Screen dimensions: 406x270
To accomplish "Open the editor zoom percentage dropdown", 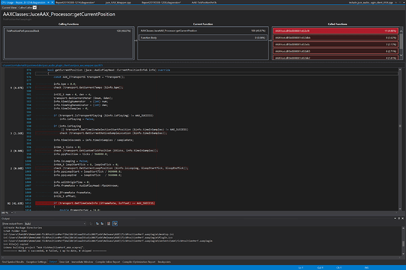I will (x=6, y=214).
